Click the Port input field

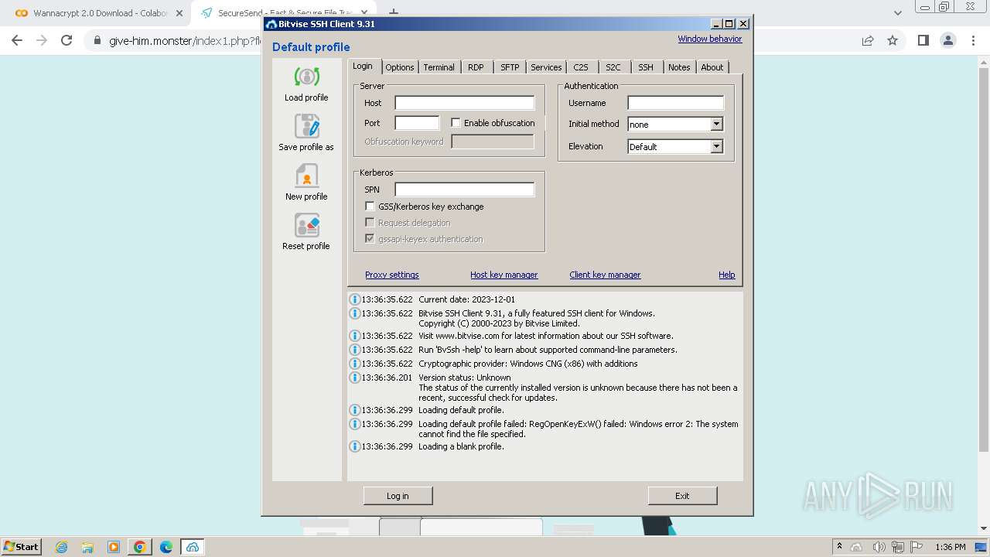click(417, 123)
